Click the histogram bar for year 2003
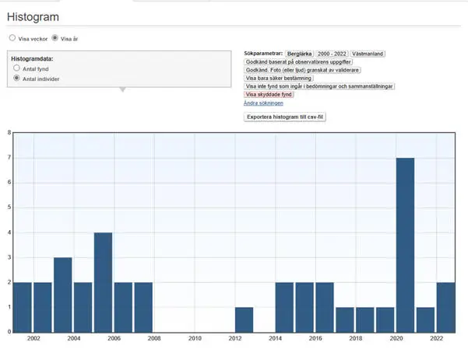 [x=63, y=295]
